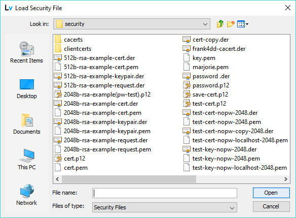Select 2048b-rsa-example-cert.pem file icon
Screen dimensions: 296x218
(x=58, y=113)
